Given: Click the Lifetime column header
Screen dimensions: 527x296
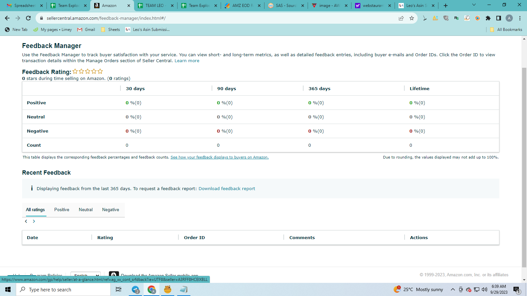Looking at the screenshot, I should [x=419, y=88].
